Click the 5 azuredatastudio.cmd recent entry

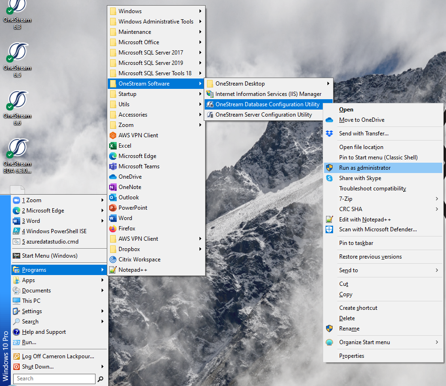pyautogui.click(x=59, y=242)
